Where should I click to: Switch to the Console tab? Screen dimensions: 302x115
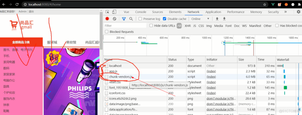[141, 12]
